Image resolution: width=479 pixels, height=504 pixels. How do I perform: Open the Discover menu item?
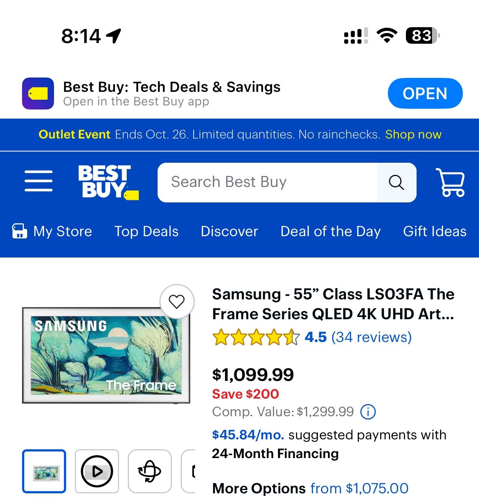230,231
